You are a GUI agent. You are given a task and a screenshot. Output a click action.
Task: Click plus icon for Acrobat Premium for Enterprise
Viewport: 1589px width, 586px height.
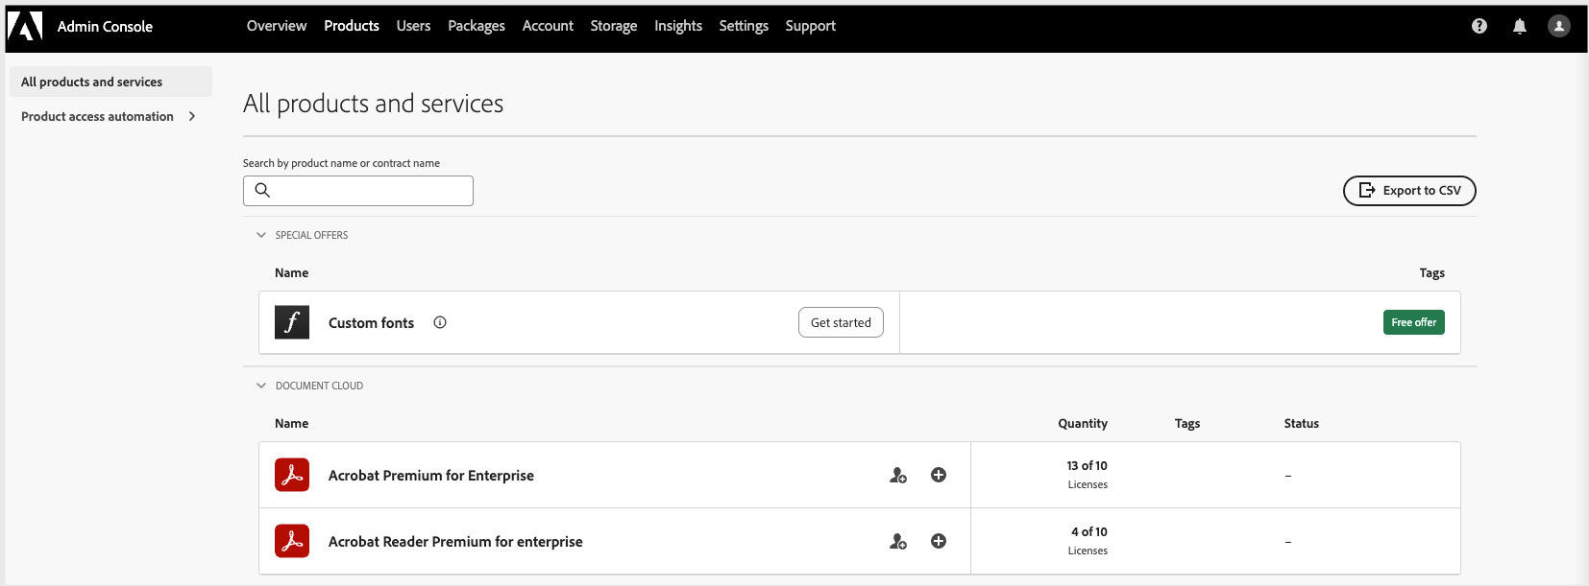[x=939, y=475]
